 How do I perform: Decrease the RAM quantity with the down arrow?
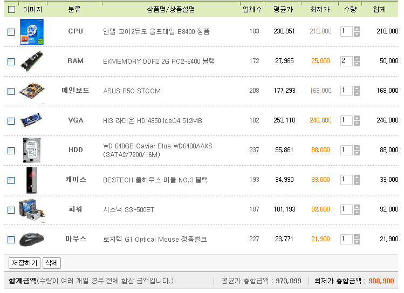(x=357, y=64)
